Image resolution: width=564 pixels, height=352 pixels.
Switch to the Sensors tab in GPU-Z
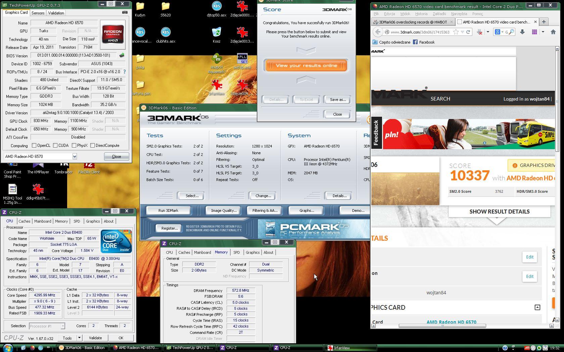pos(38,13)
